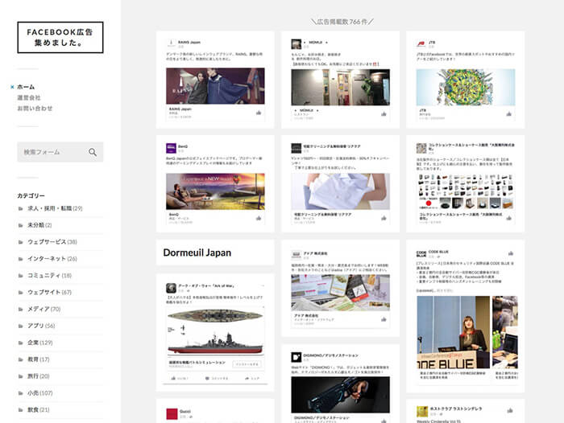Open the アドア株式会社 brochure ad image
The width and height of the screenshot is (564, 423).
tap(340, 293)
